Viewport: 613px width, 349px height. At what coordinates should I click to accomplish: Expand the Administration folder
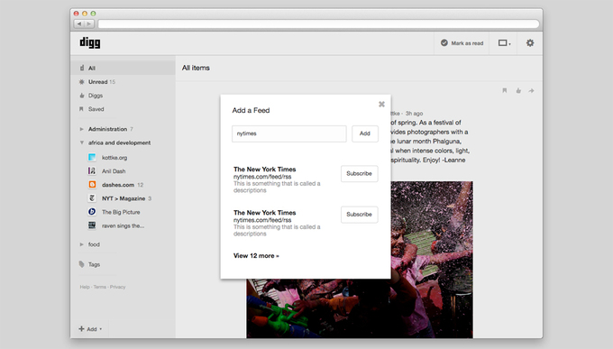click(82, 129)
